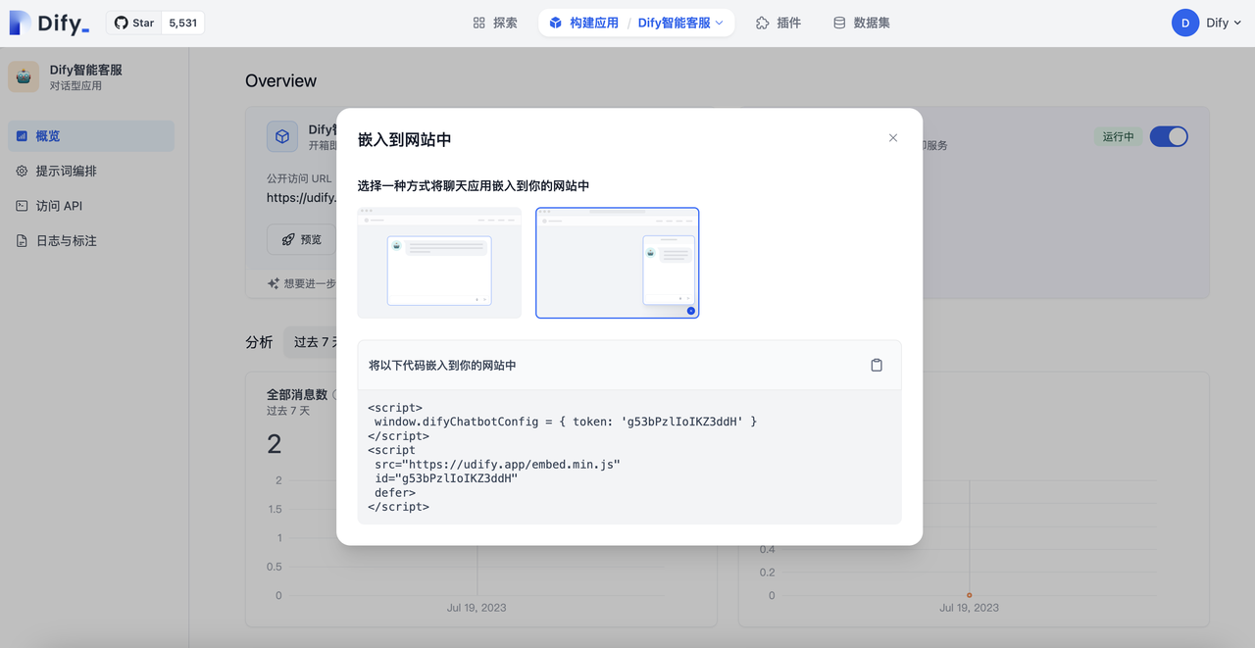The height and width of the screenshot is (648, 1255).
Task: Open the 过去 7 天 time range dropdown
Action: click(310, 342)
